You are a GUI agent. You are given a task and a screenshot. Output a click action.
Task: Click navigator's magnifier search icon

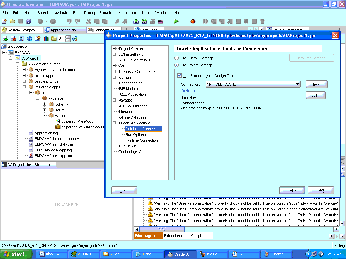(x=21, y=39)
